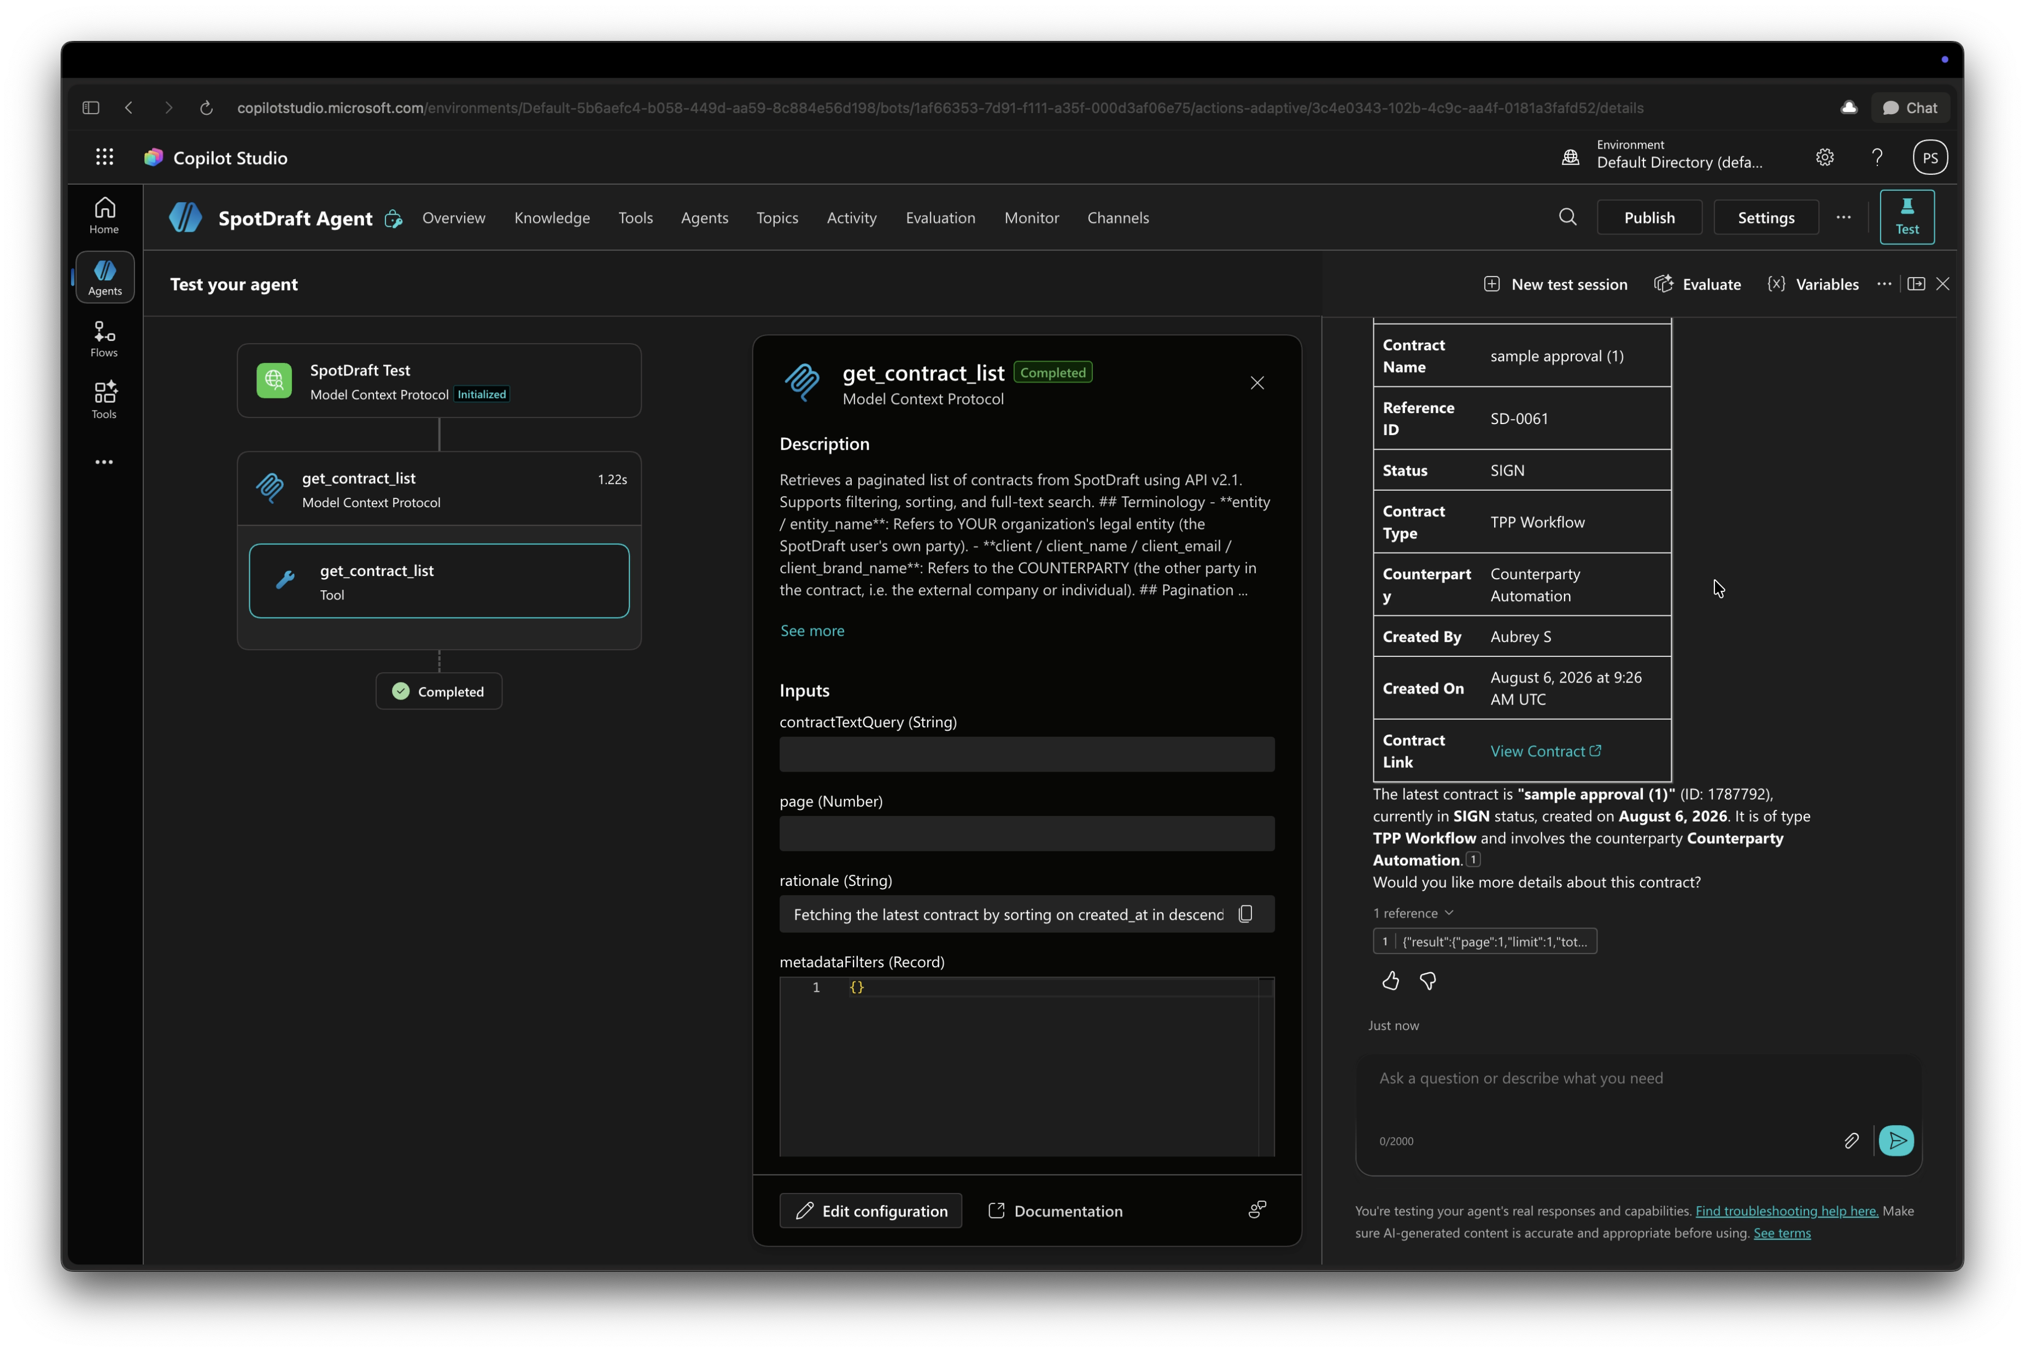Open the Tools tab in agent navigation
This screenshot has width=2025, height=1352.
coord(636,218)
